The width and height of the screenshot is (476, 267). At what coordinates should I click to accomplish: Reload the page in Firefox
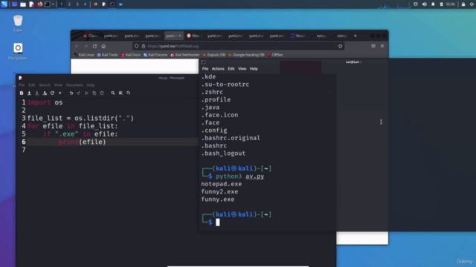point(94,46)
